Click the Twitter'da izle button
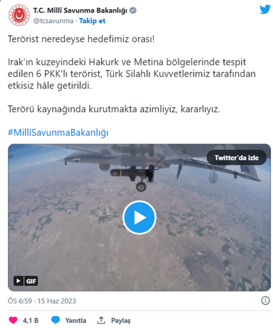The height and width of the screenshot is (328, 273). (237, 158)
